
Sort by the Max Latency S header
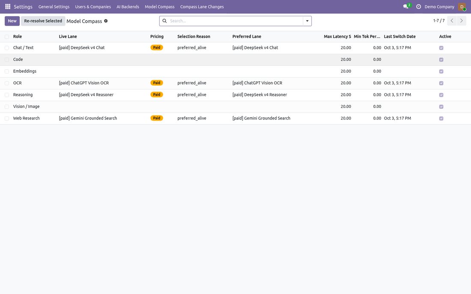(337, 37)
